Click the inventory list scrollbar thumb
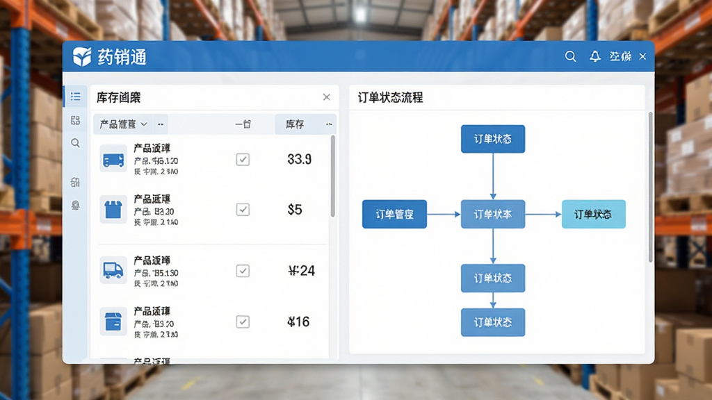Viewport: 712px width, 400px height. [333, 176]
